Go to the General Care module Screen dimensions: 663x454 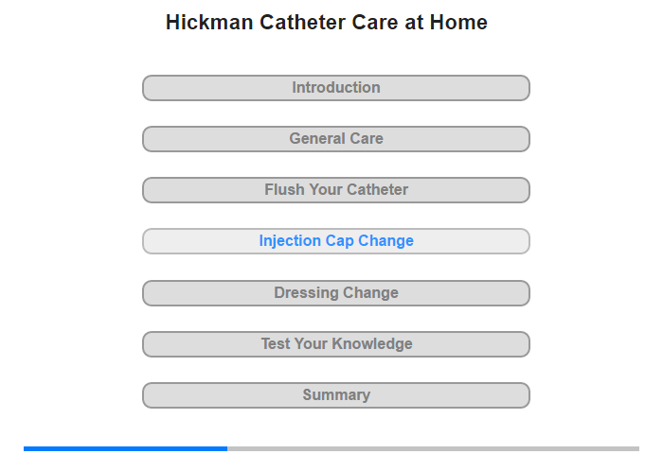[x=336, y=139]
